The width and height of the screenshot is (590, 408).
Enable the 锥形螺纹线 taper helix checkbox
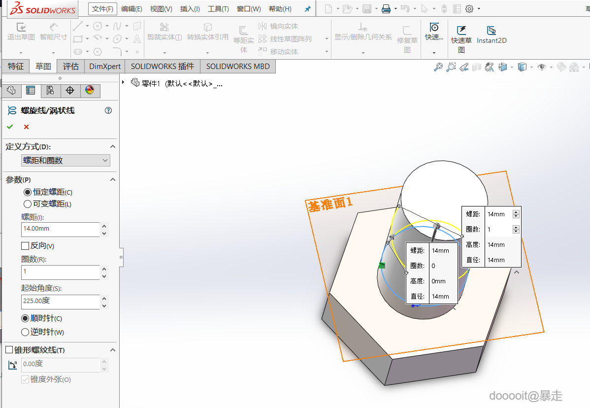tap(9, 350)
